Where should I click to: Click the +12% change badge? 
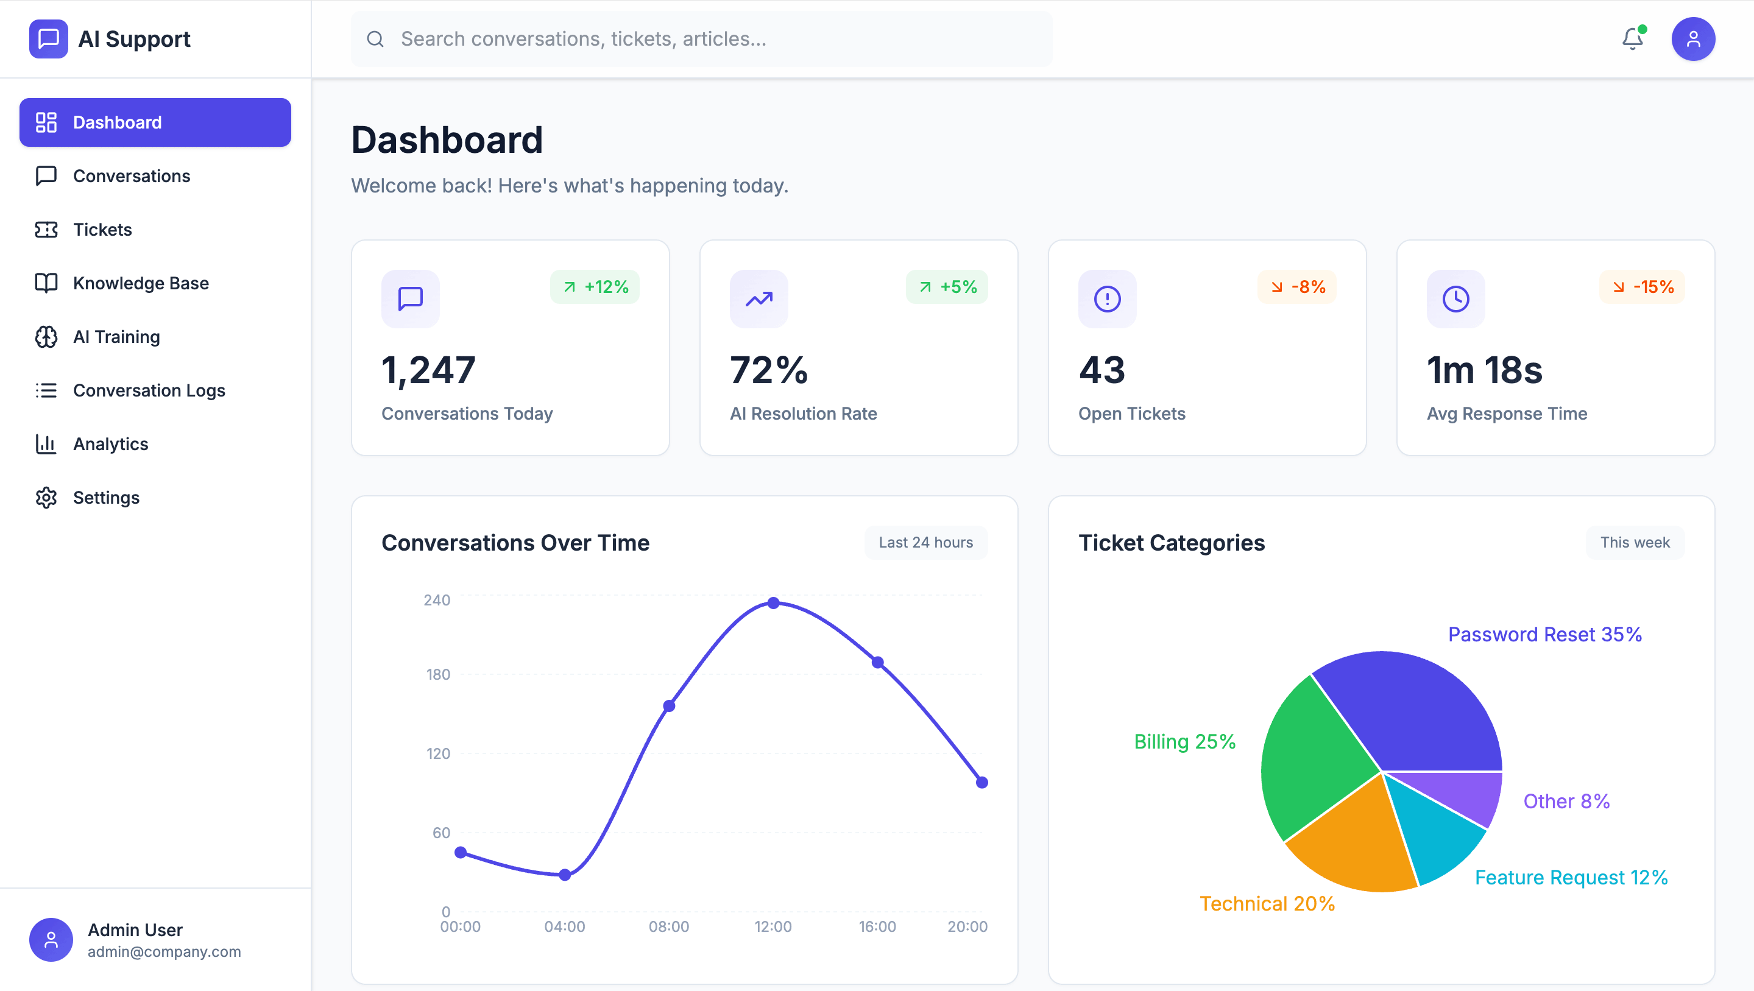pyautogui.click(x=595, y=287)
